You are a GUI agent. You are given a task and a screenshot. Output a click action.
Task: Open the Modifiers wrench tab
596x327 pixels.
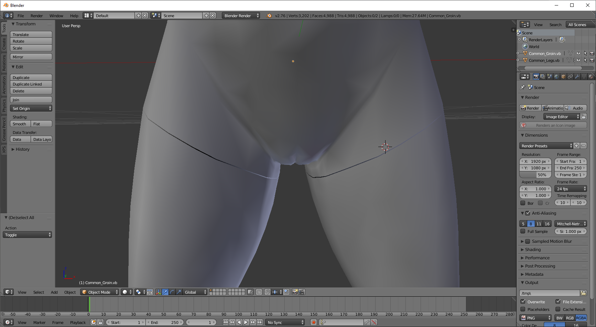pyautogui.click(x=577, y=77)
